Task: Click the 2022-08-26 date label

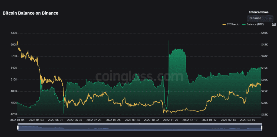Action: pos(113,120)
